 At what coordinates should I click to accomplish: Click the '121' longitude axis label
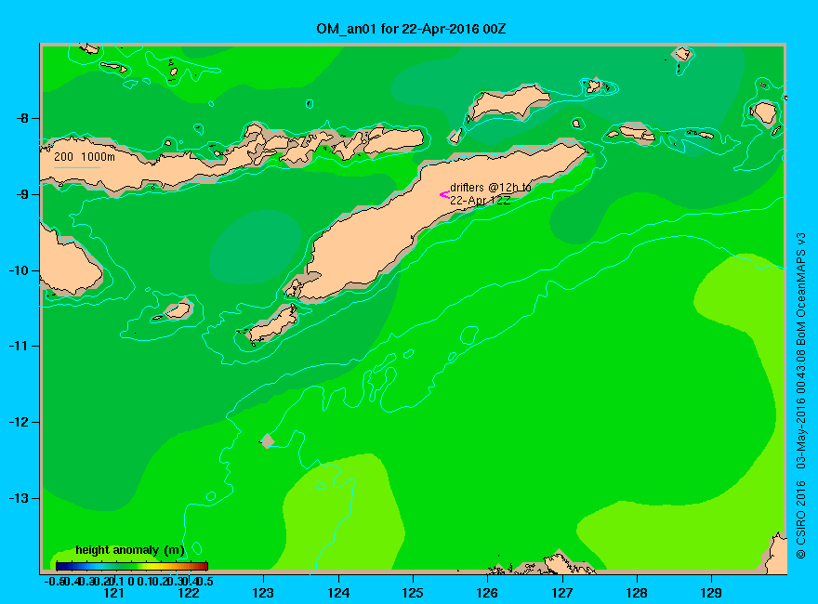(113, 593)
